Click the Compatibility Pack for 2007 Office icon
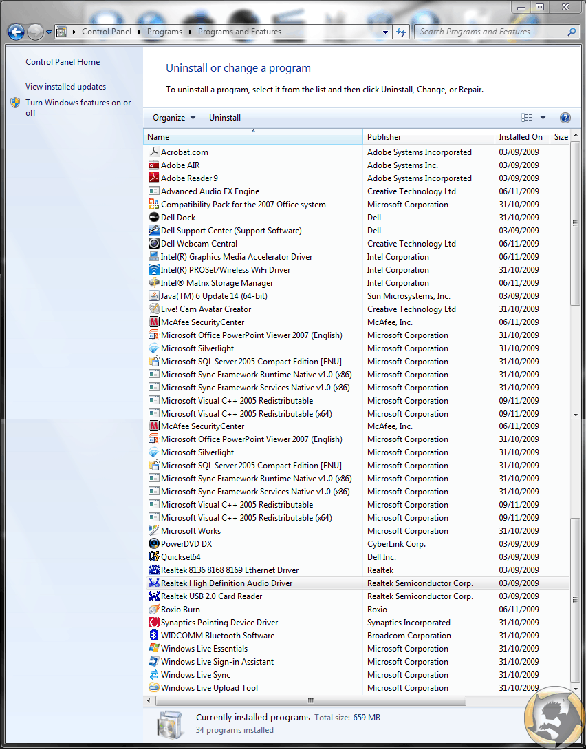This screenshot has width=586, height=750. tap(154, 205)
